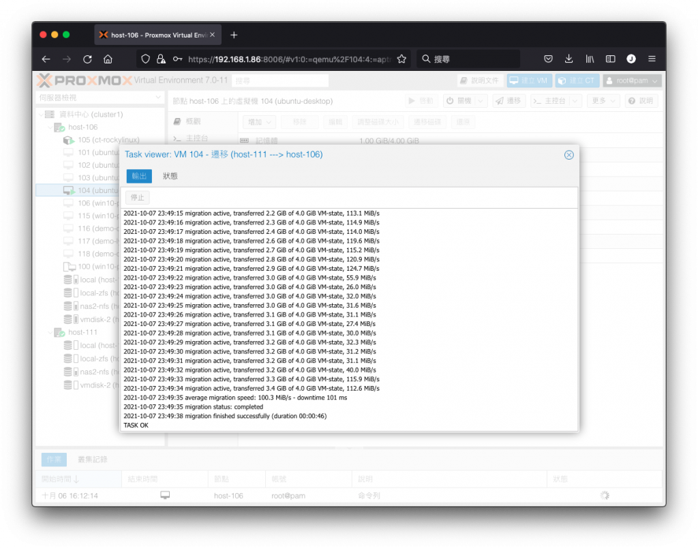The width and height of the screenshot is (698, 549).
Task: Click the browser forward arrow
Action: (67, 59)
